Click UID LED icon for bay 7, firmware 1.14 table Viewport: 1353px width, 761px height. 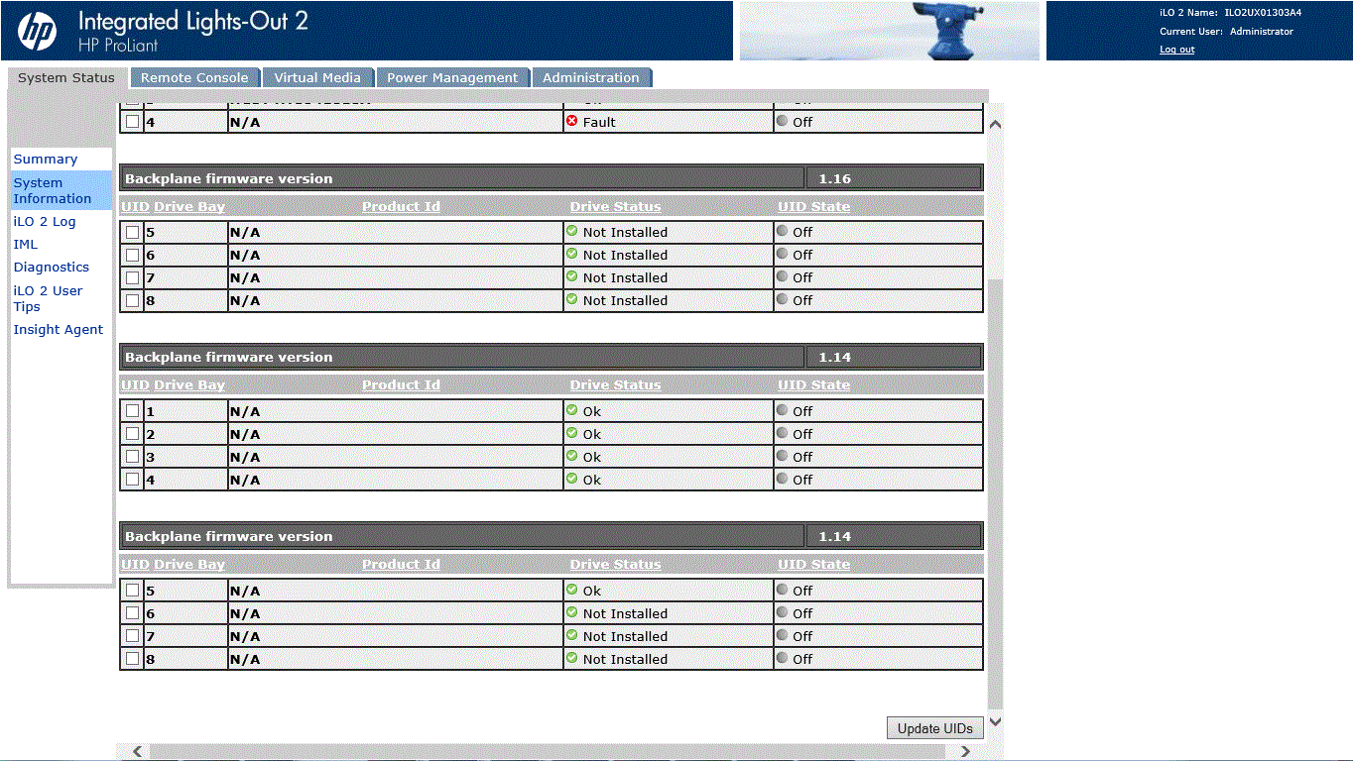click(783, 635)
